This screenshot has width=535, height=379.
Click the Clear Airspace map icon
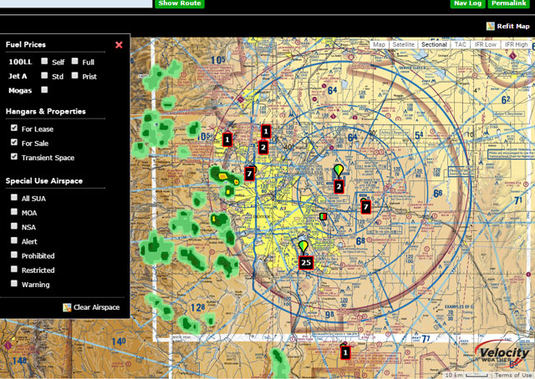67,307
